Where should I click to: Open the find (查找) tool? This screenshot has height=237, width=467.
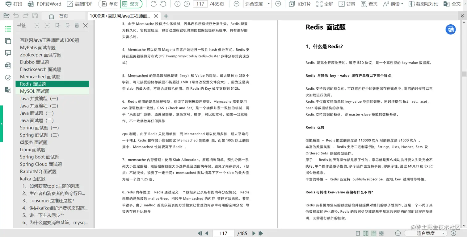(x=369, y=4)
